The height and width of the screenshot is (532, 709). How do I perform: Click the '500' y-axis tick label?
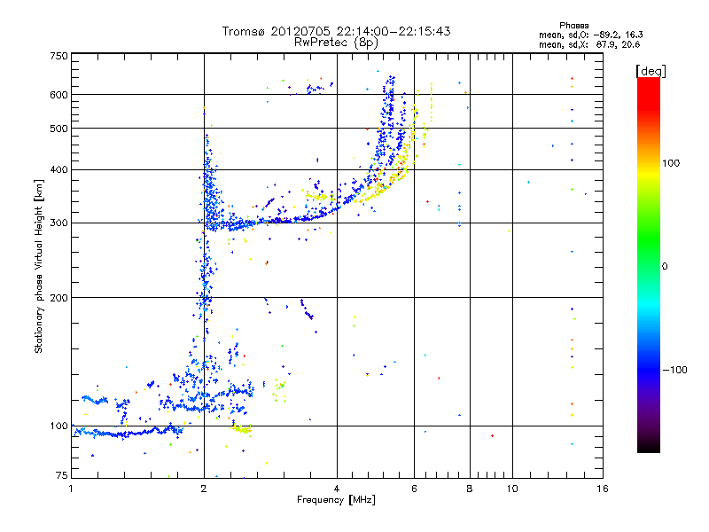58,129
